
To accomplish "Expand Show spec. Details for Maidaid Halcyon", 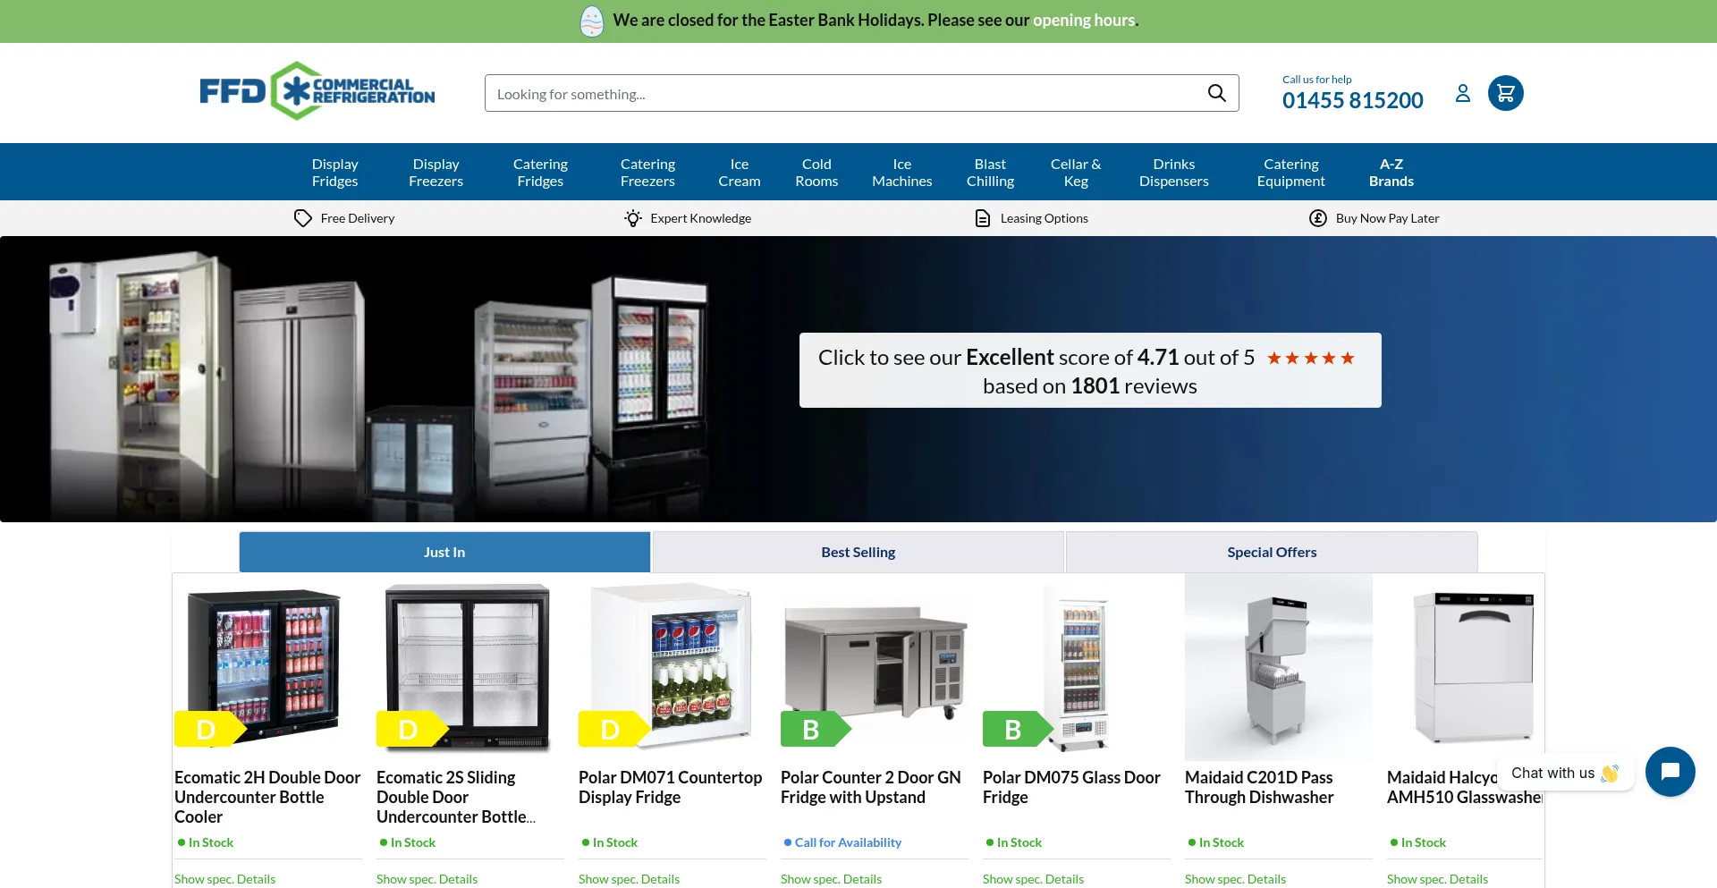I will pyautogui.click(x=1437, y=879).
